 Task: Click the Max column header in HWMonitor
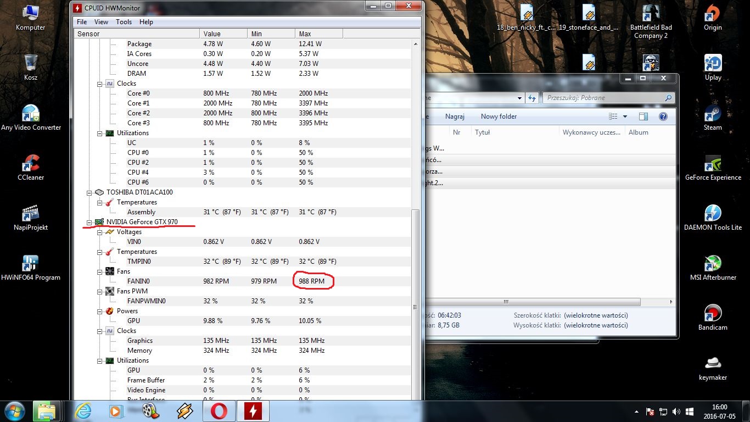[x=318, y=34]
